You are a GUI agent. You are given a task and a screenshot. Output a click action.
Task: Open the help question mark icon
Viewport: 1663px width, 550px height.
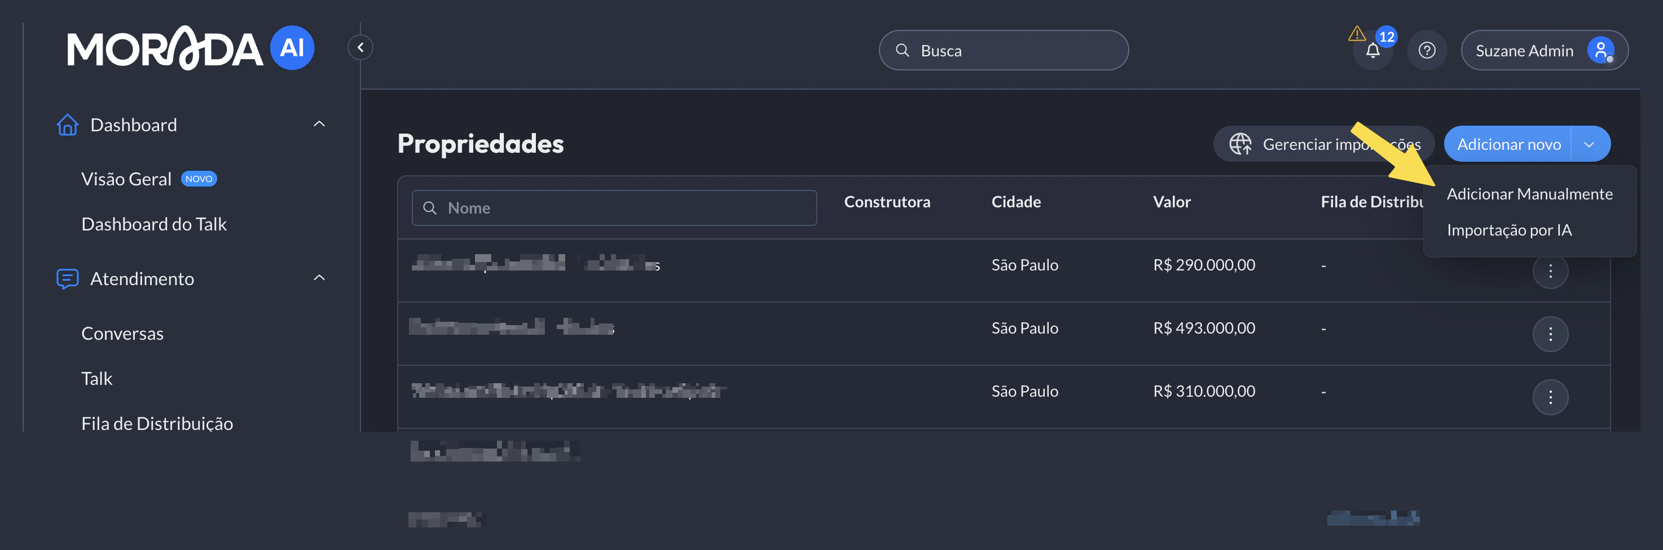[x=1427, y=50]
